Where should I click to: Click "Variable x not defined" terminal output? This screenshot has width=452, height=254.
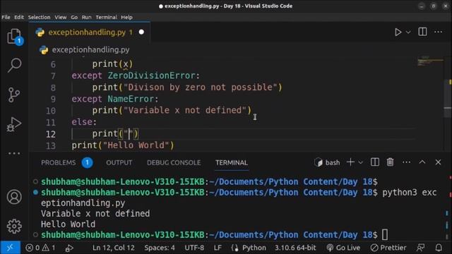coord(95,214)
